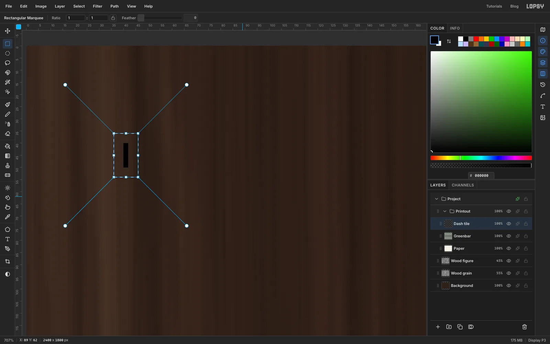Image resolution: width=550 pixels, height=344 pixels.
Task: Select the Eraser tool
Action: click(8, 134)
